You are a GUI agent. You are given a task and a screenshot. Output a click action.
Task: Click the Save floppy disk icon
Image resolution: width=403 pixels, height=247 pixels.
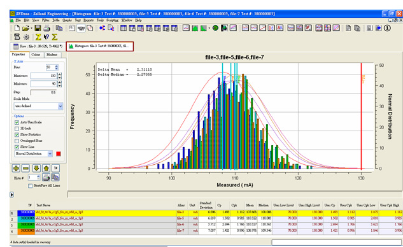click(x=38, y=28)
